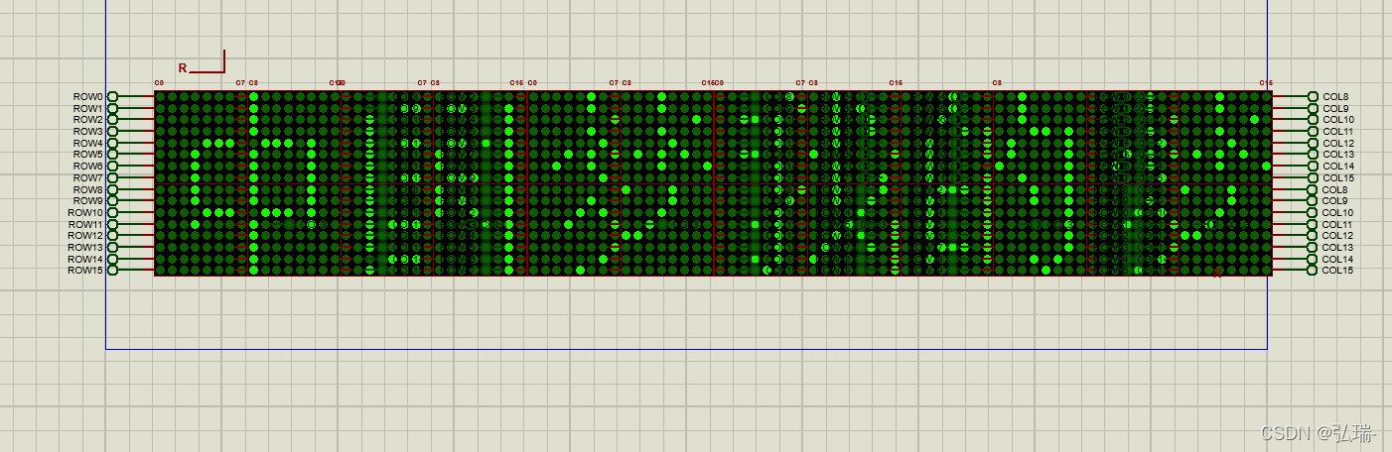Select COL13 label in the lower terminal group
1392x452 pixels.
click(x=1338, y=248)
